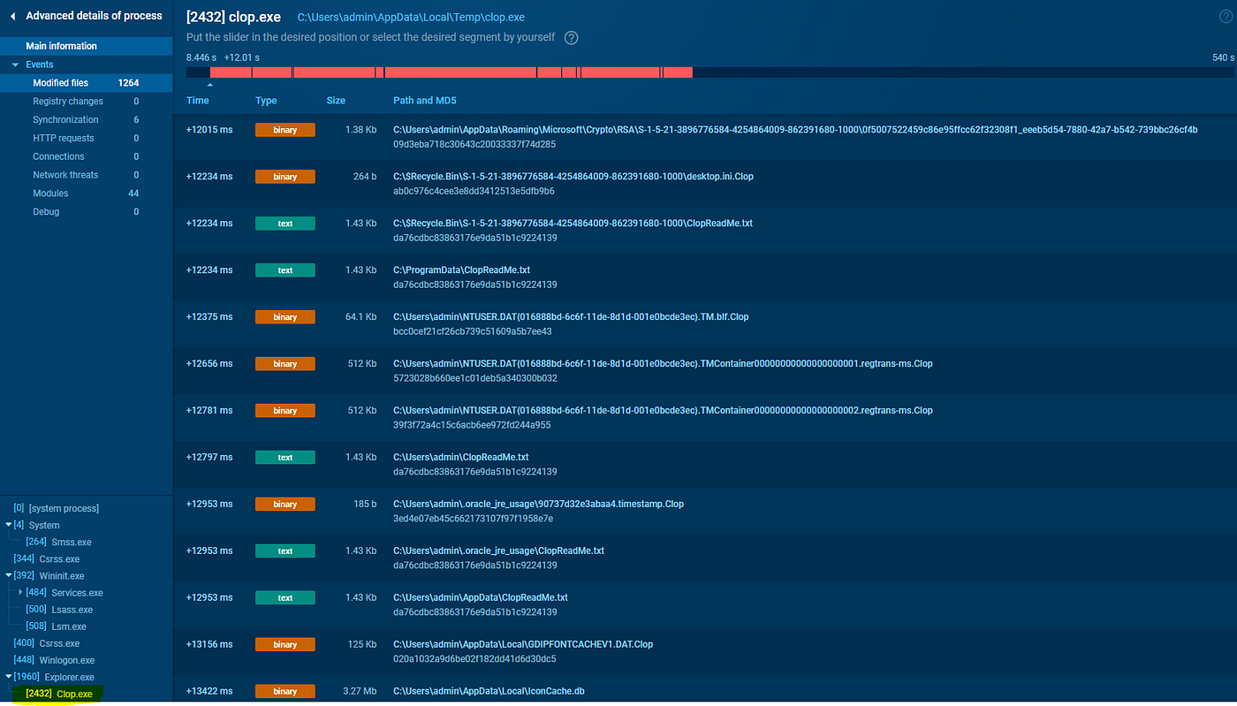This screenshot has height=706, width=1237.
Task: Click MD5 hash 09d3eba718c30643c20033337f74d285
Action: point(474,144)
